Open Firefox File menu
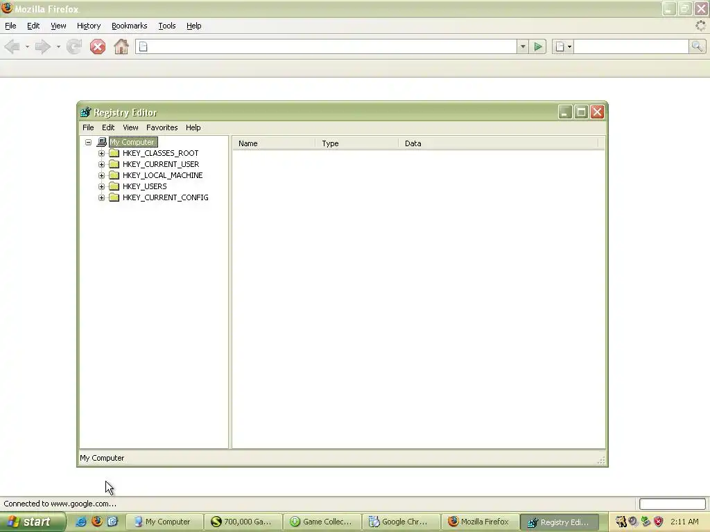This screenshot has width=710, height=532. tap(10, 26)
